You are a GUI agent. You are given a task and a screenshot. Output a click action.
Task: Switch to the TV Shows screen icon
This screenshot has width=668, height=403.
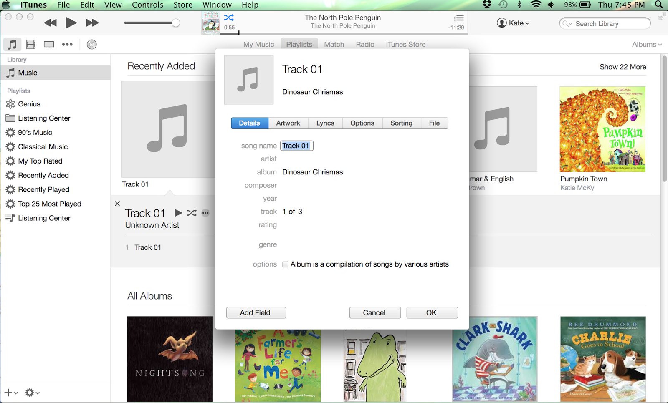click(x=49, y=45)
